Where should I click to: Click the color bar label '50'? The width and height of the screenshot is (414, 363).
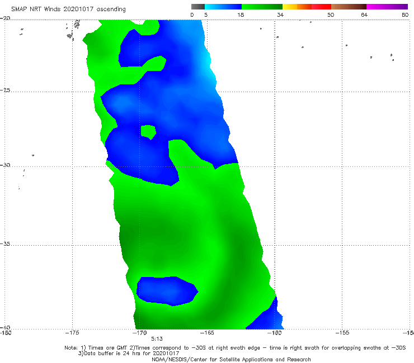(331, 15)
